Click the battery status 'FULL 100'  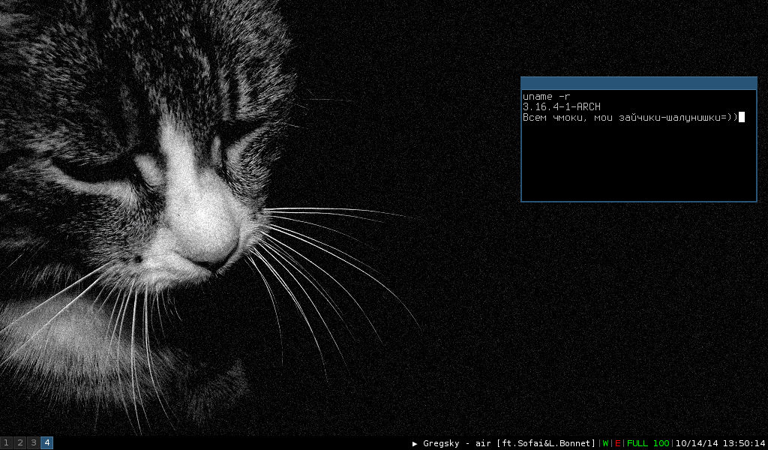point(648,444)
